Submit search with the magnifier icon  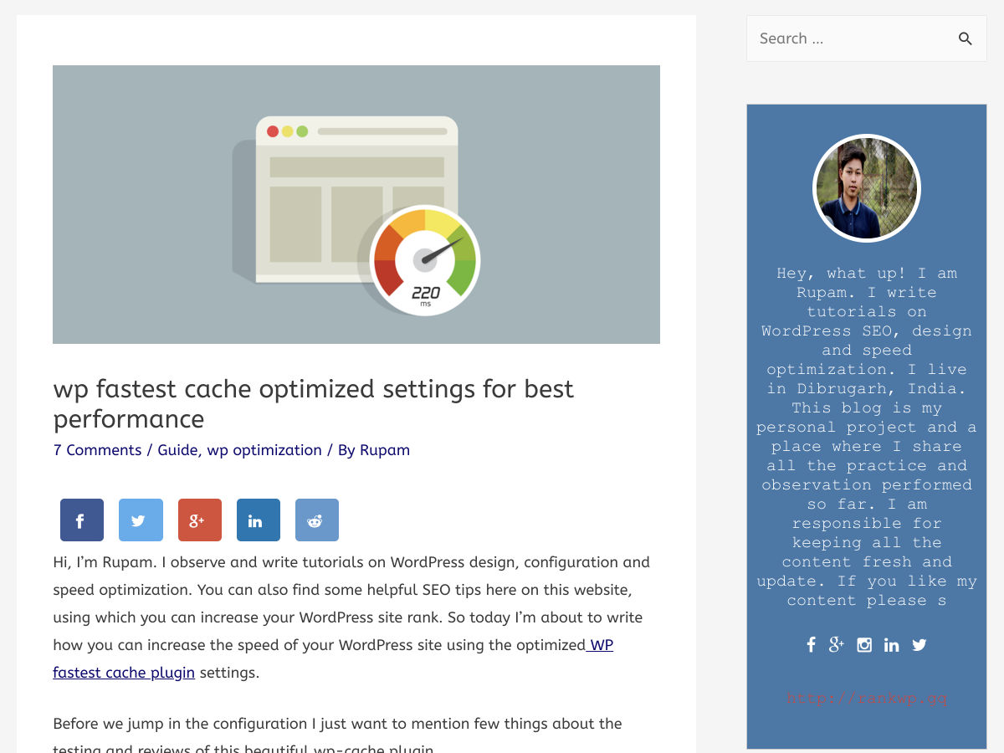pos(965,38)
